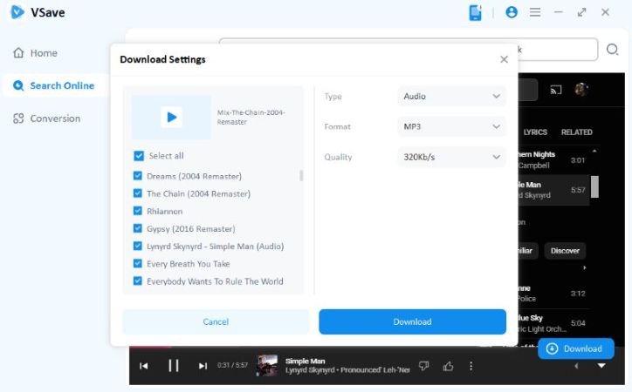
Task: Uncheck Lynyrd Skynyrd - Simple Man (Audio)
Action: pyautogui.click(x=137, y=246)
